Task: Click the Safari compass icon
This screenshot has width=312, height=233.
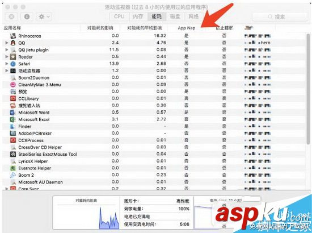Action: [13, 64]
